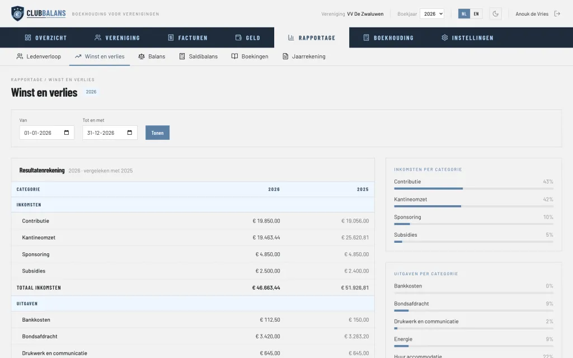Select the Winst en verlies tab
Image resolution: width=573 pixels, height=358 pixels.
(x=100, y=56)
